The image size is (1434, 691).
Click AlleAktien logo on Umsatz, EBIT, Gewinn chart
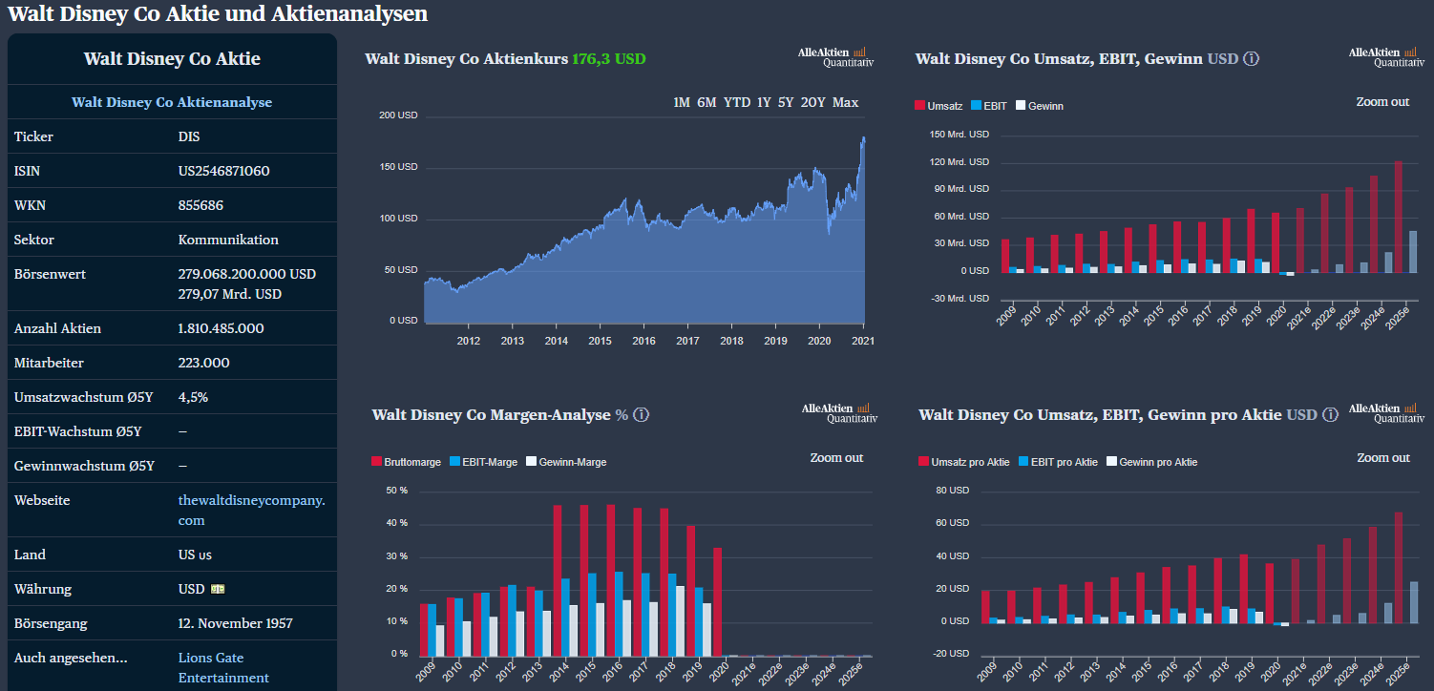pyautogui.click(x=1386, y=57)
